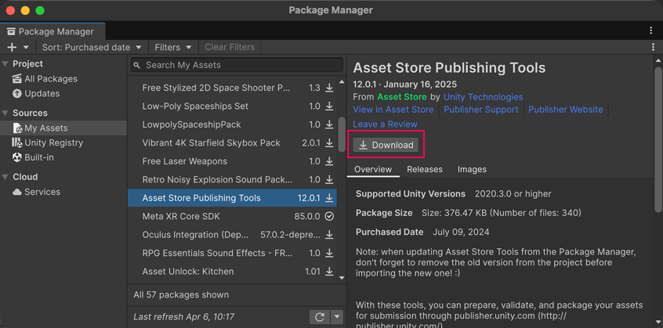Open Unity Technologies publisher link
The image size is (663, 328).
click(483, 97)
